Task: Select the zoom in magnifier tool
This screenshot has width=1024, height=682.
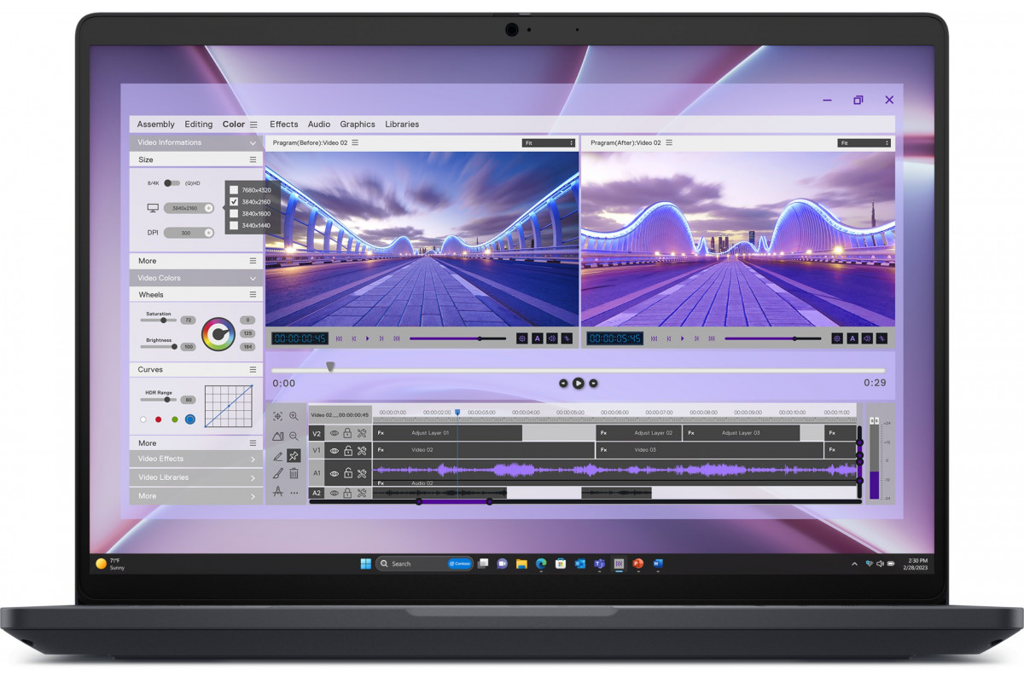Action: [x=294, y=416]
